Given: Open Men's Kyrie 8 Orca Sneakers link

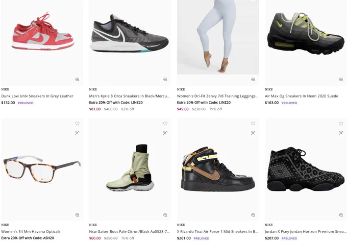Looking at the screenshot, I should click(129, 96).
